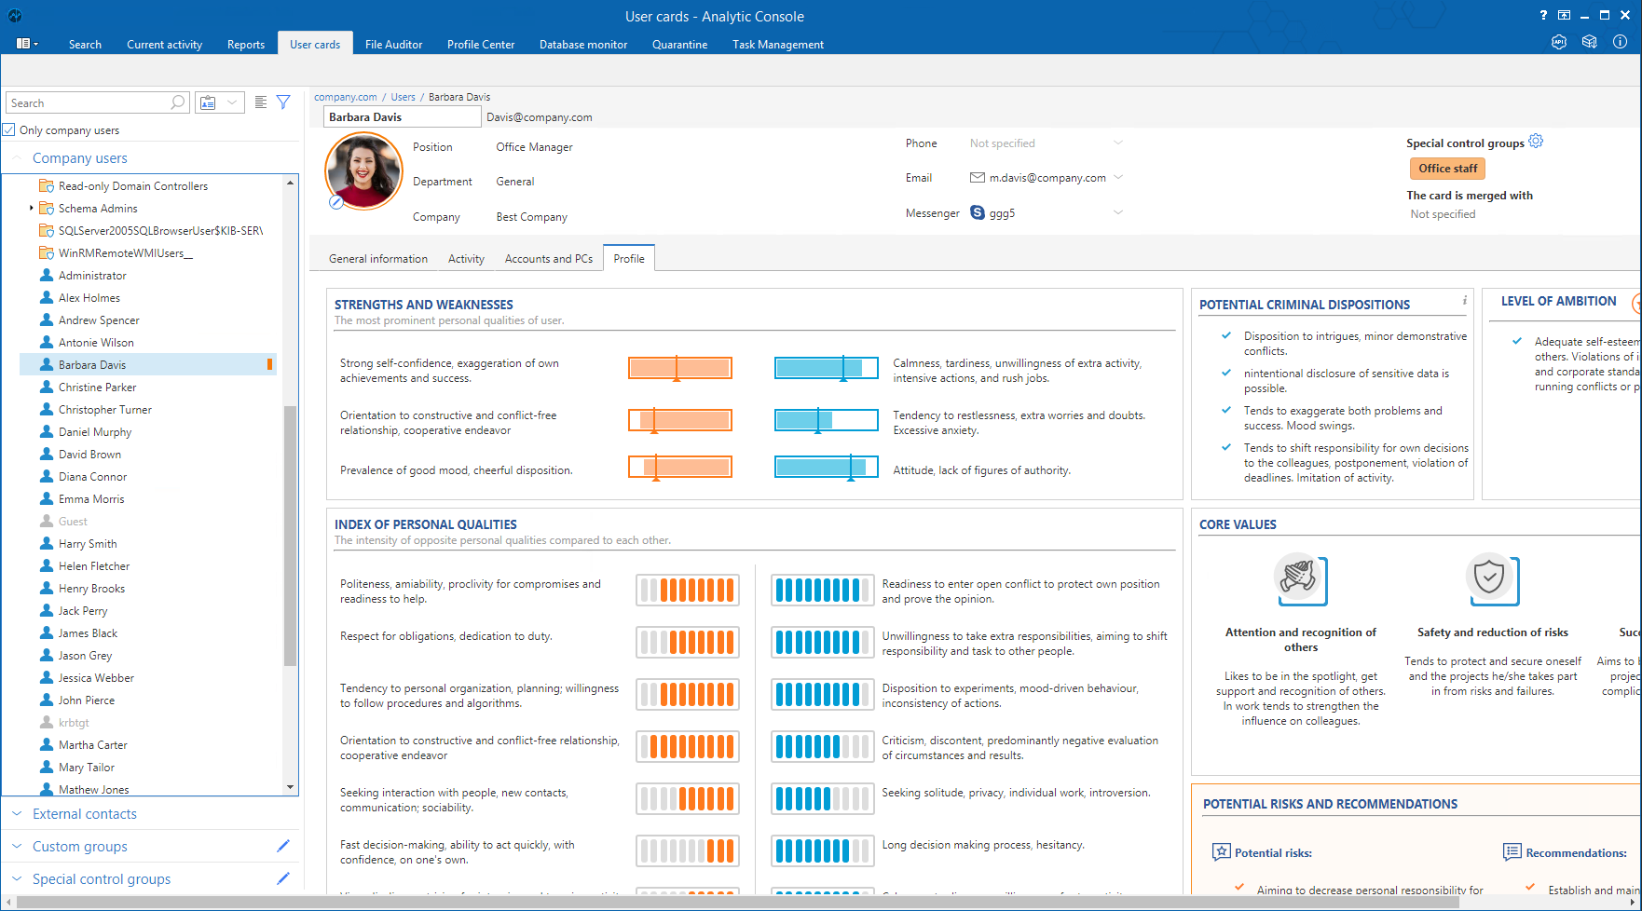The height and width of the screenshot is (911, 1642).
Task: Click the blue funnel filter icon
Action: [x=283, y=102]
